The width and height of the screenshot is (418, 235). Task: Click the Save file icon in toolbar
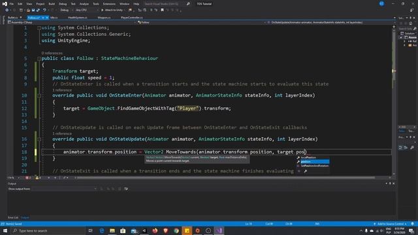33,10
